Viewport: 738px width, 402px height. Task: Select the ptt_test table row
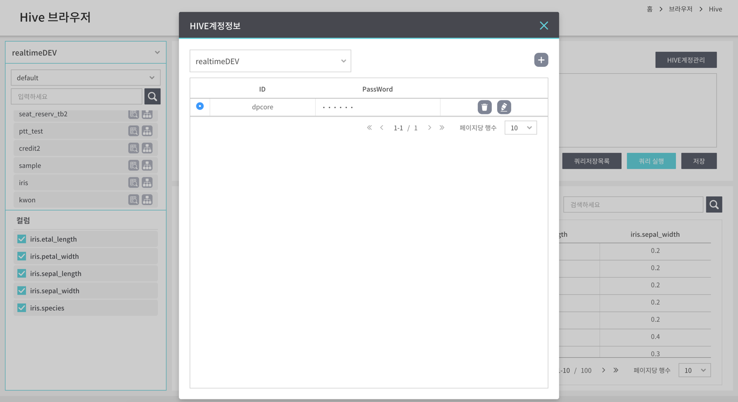tap(86, 131)
